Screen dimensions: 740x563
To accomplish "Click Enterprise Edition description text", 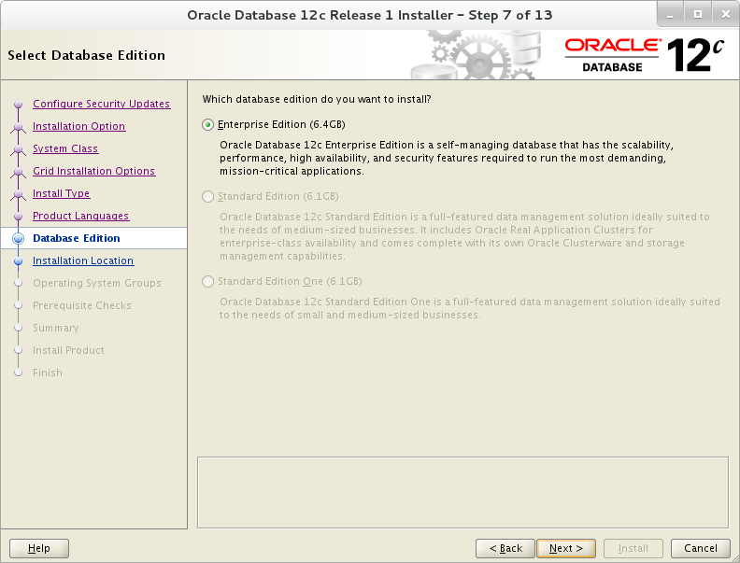I will pyautogui.click(x=447, y=158).
